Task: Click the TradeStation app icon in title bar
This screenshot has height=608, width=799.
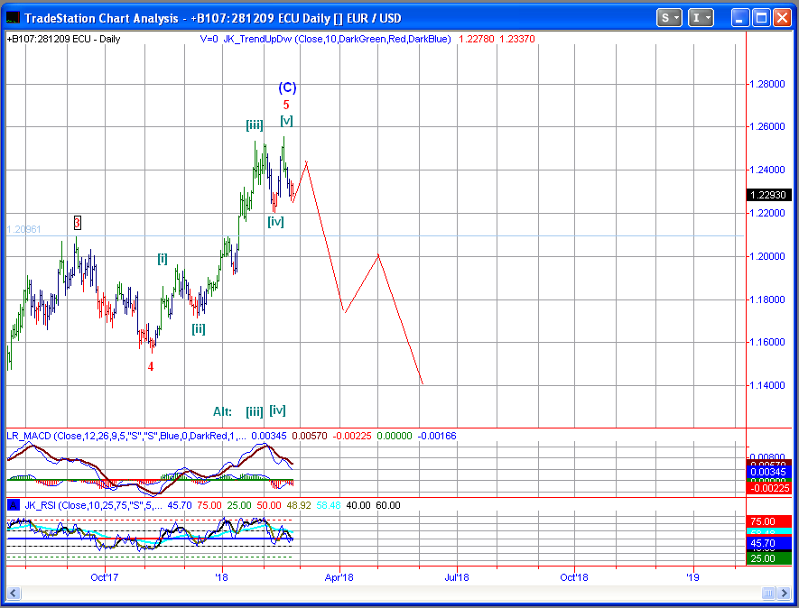Action: tap(13, 18)
